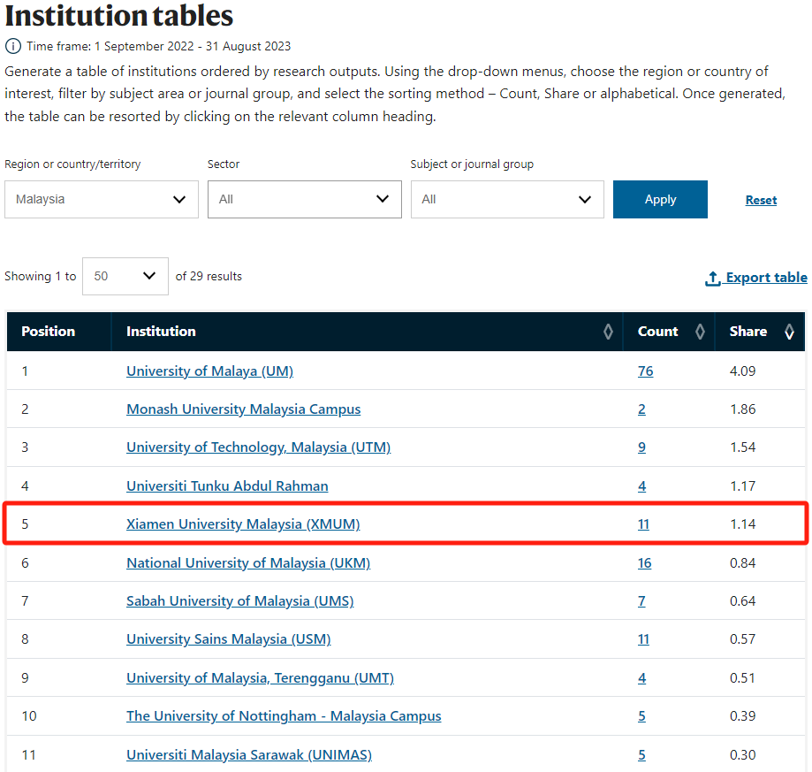Open Universiti Malaysia Sarawak (UNIMAS) link
The image size is (812, 772).
point(249,755)
